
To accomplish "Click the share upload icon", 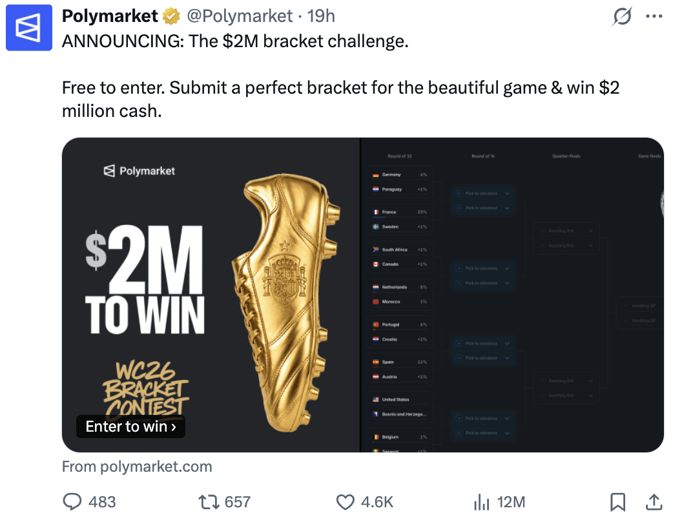I will 654,501.
